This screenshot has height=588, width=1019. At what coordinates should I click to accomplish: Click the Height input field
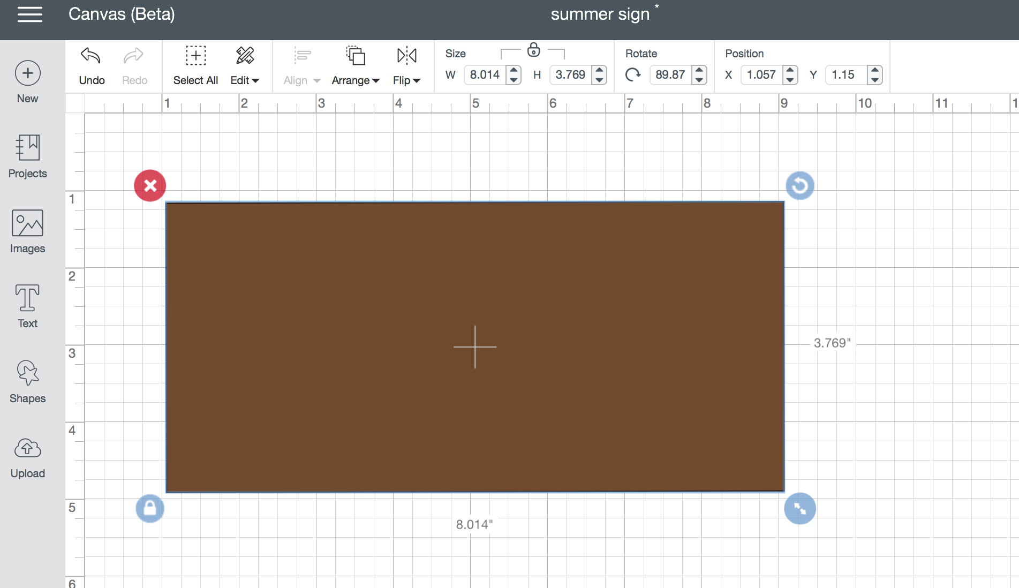click(571, 75)
